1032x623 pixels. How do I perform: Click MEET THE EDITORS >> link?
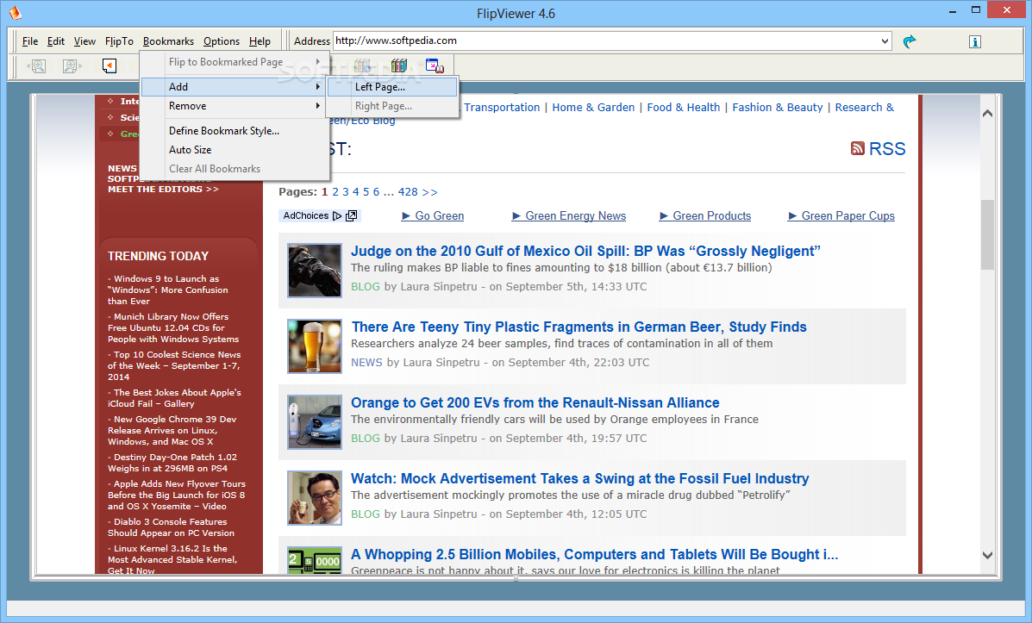coord(163,190)
